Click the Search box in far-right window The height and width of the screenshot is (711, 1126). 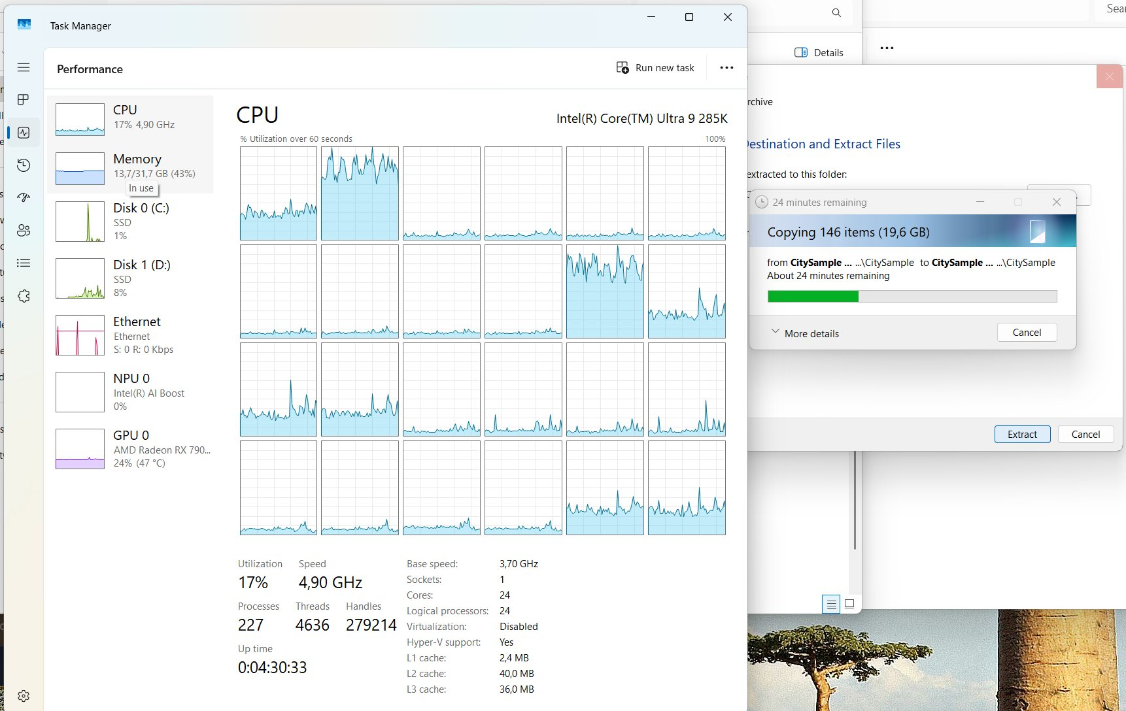click(x=1109, y=9)
